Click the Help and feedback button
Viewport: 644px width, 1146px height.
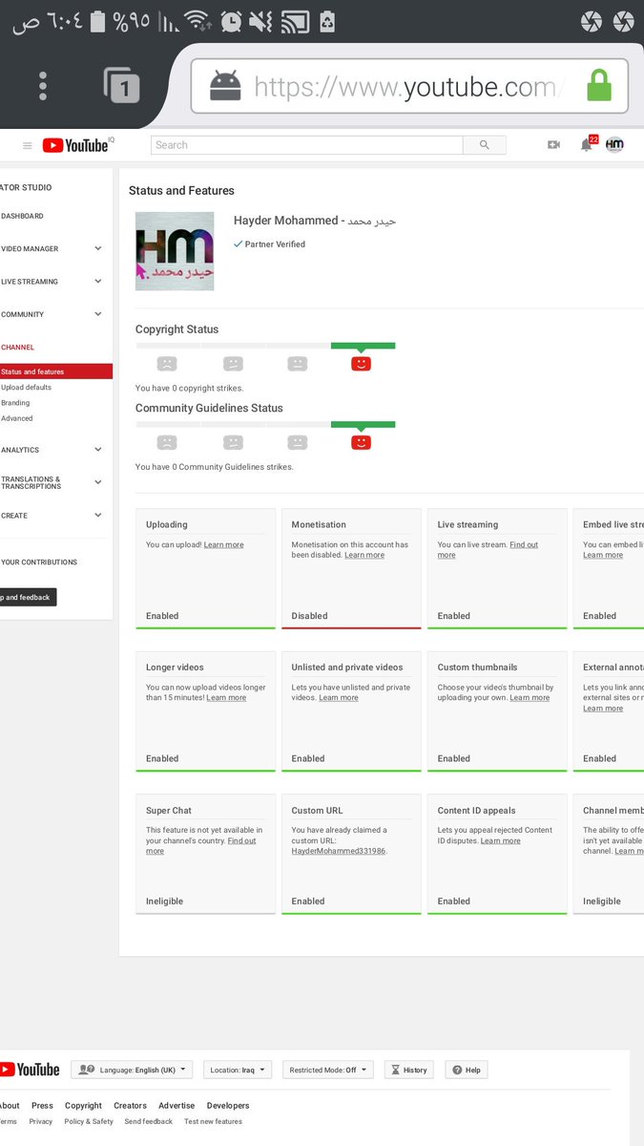[28, 597]
